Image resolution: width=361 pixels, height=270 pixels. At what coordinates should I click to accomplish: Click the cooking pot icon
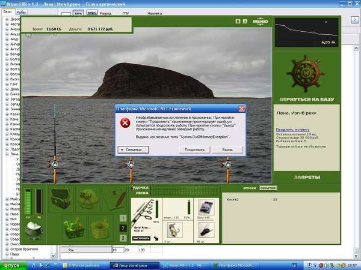coord(34,230)
